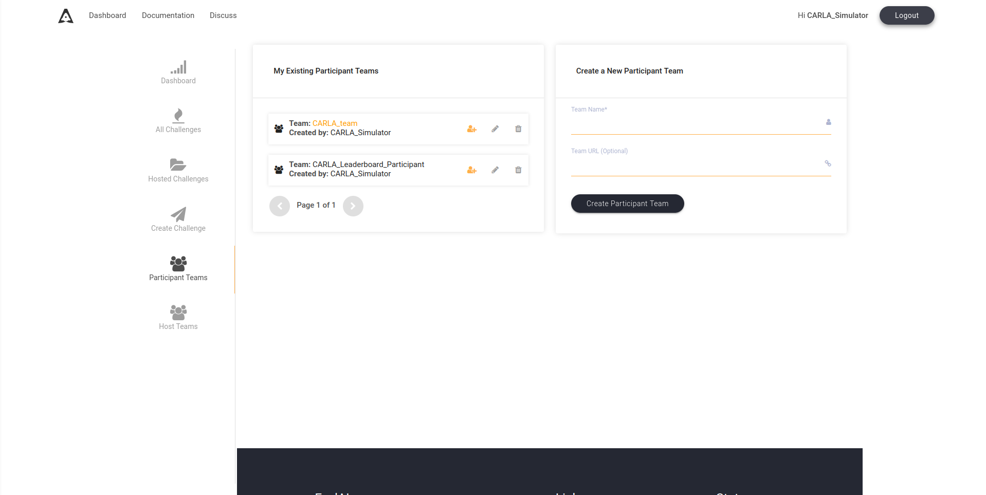Image resolution: width=986 pixels, height=495 pixels.
Task: Select Host Teams in sidebar
Action: pyautogui.click(x=178, y=318)
